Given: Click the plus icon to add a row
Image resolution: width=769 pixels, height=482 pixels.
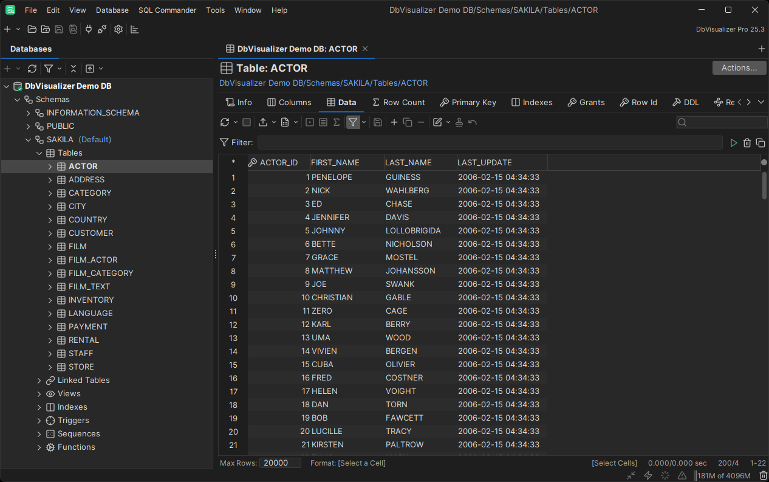Looking at the screenshot, I should pyautogui.click(x=394, y=122).
